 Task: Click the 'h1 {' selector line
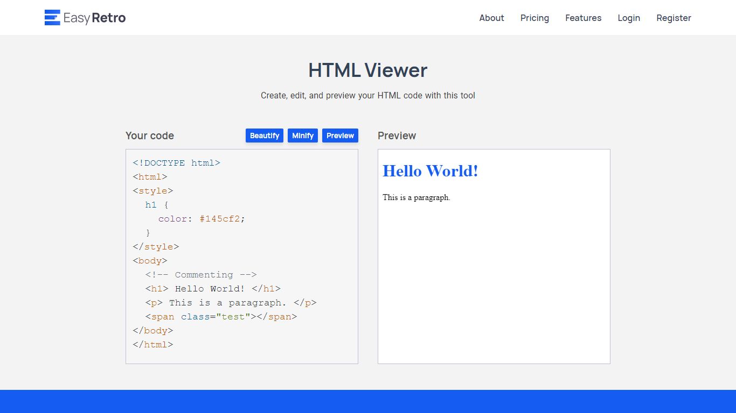click(x=157, y=205)
